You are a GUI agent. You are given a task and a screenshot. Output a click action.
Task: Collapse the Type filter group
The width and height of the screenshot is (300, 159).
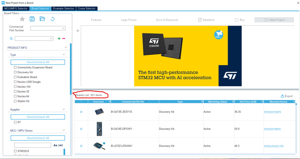[64, 55]
